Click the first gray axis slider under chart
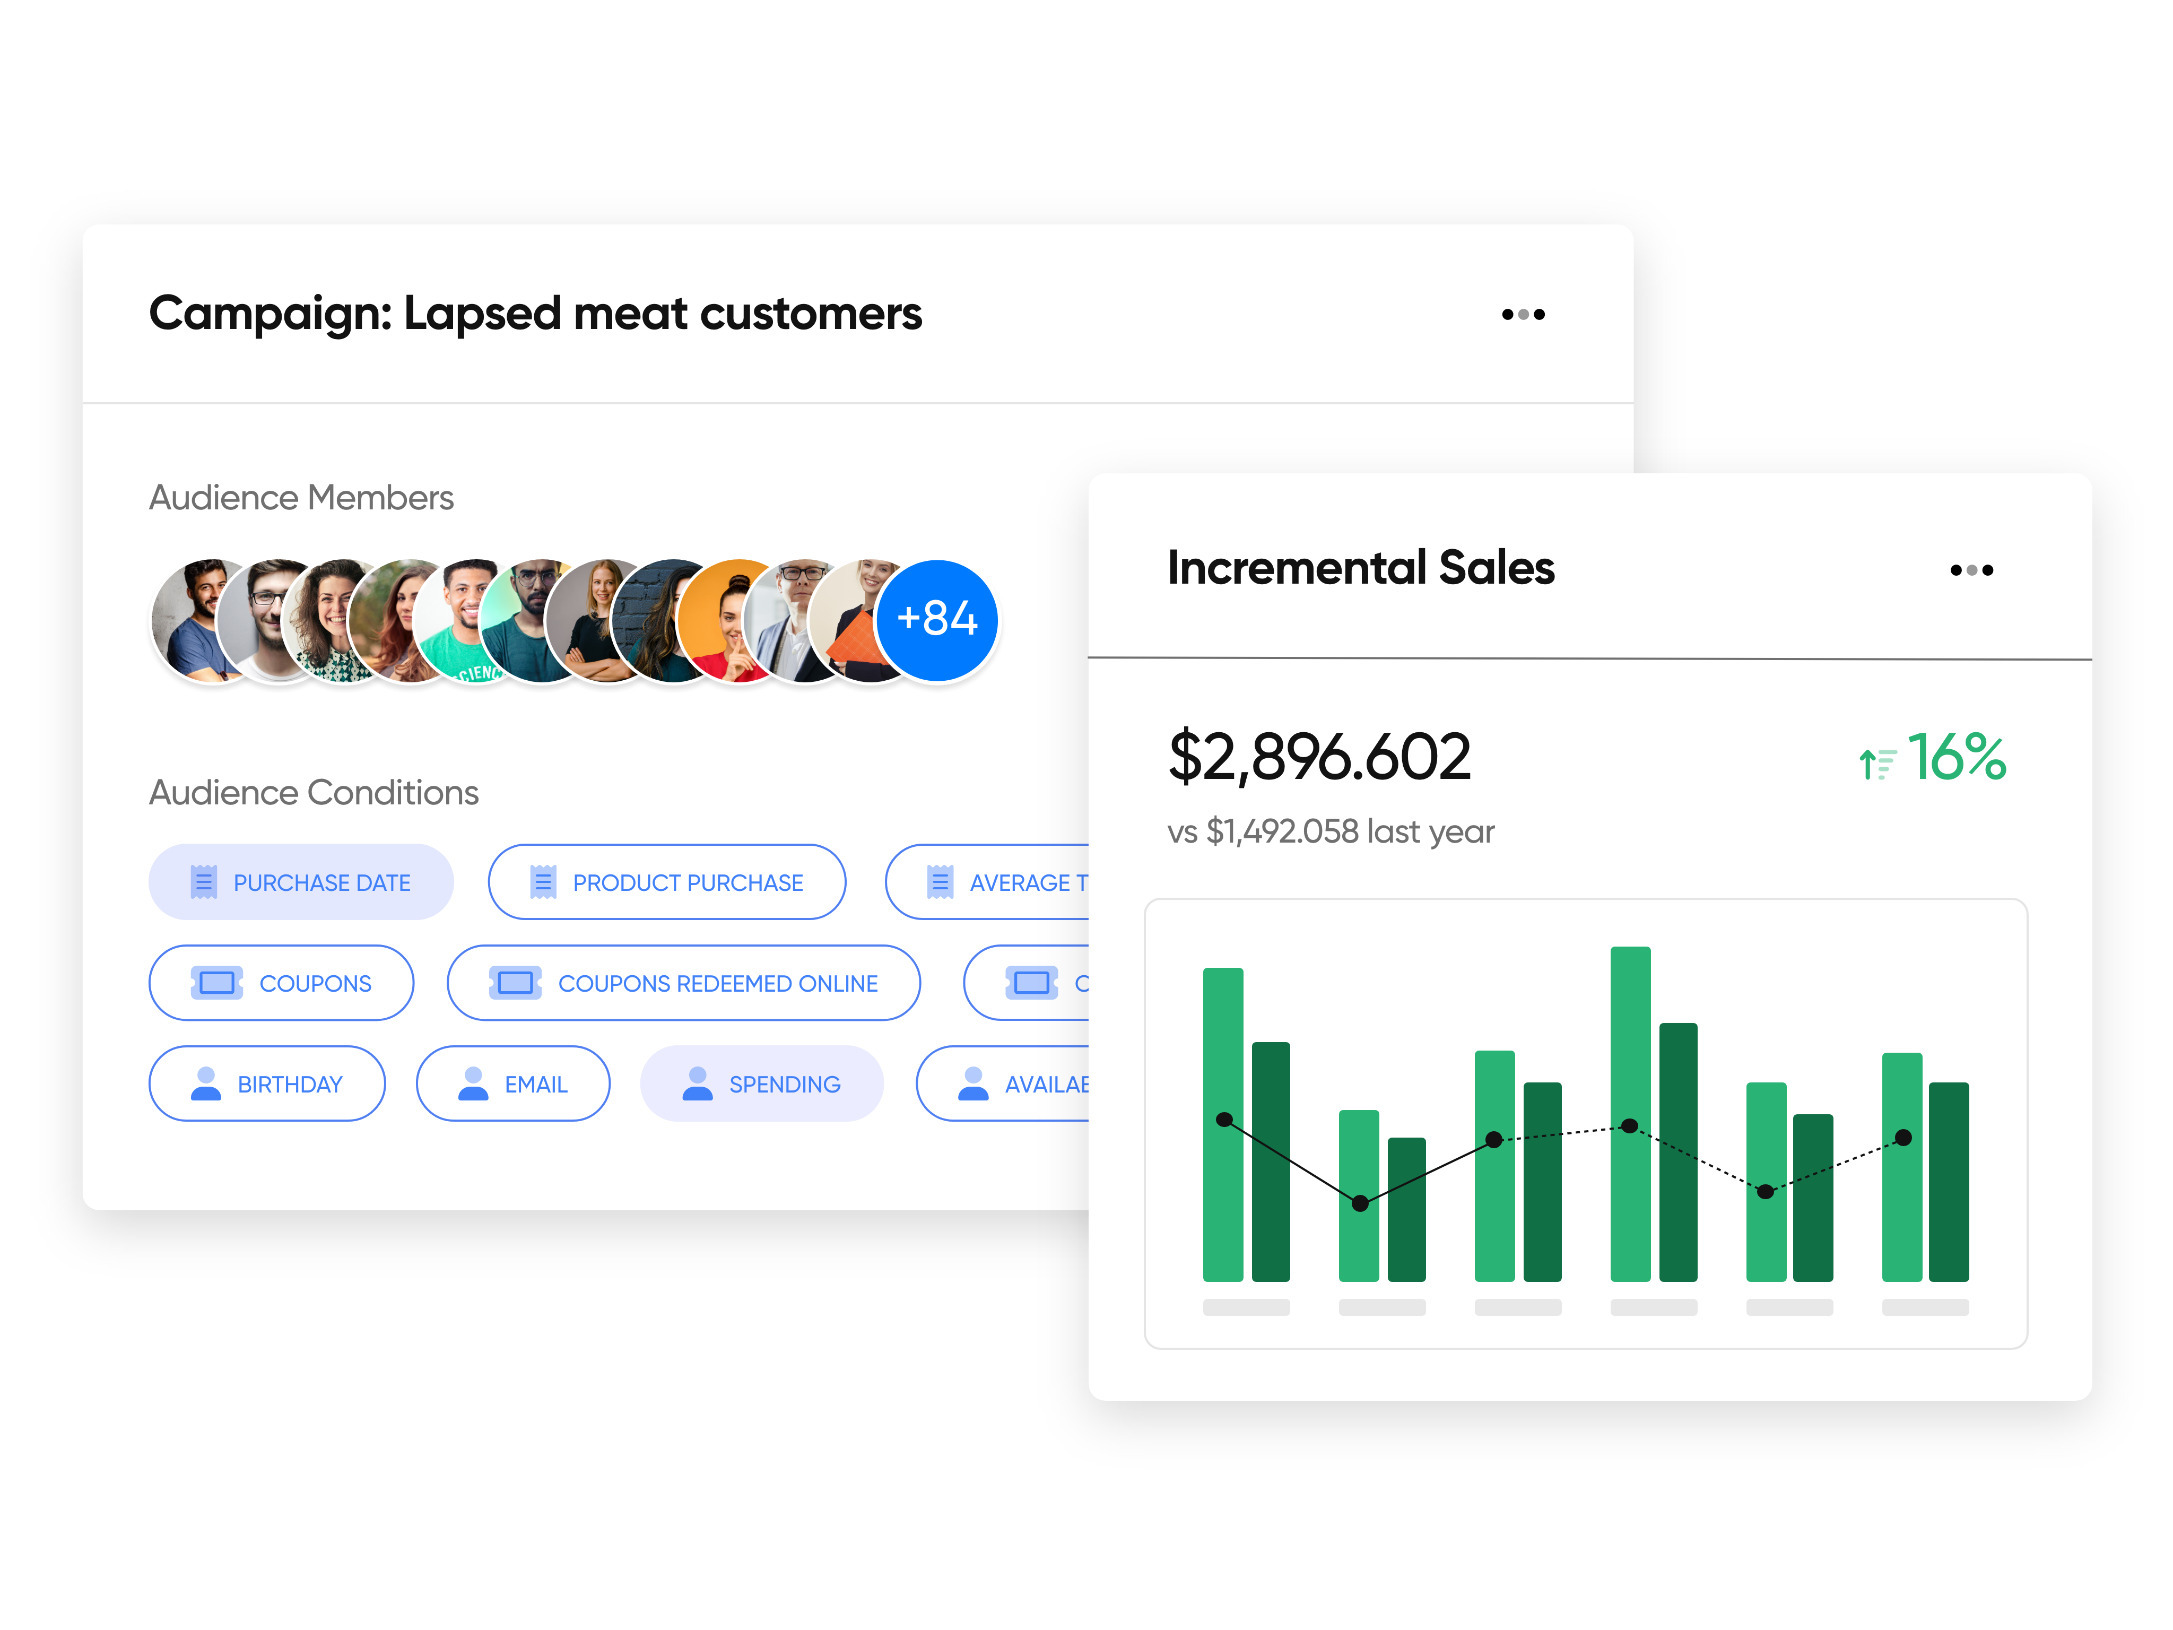 click(x=1247, y=1308)
